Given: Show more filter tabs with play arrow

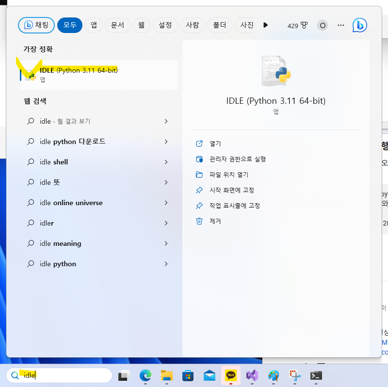Looking at the screenshot, I should click(265, 25).
